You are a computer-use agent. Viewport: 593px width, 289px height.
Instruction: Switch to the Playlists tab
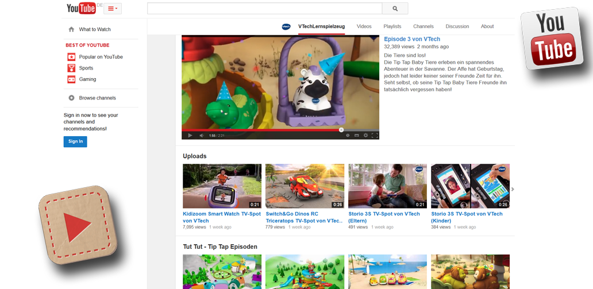point(392,26)
